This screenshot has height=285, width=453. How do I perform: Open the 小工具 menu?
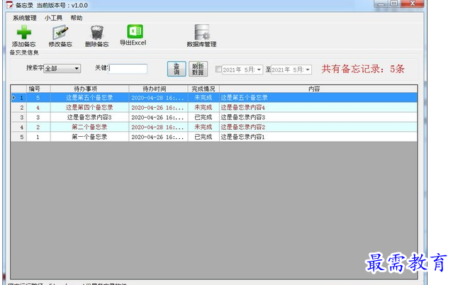pyautogui.click(x=53, y=18)
